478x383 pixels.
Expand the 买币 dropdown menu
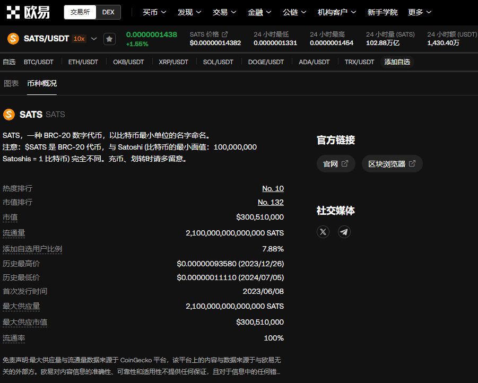point(154,12)
